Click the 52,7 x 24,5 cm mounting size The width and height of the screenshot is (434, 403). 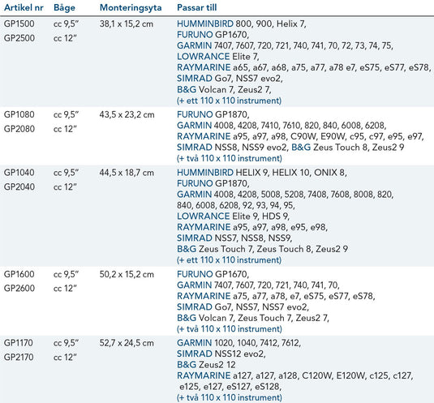pyautogui.click(x=127, y=343)
